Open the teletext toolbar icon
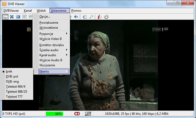Viewport: 196px width, 118px height. 25,17
